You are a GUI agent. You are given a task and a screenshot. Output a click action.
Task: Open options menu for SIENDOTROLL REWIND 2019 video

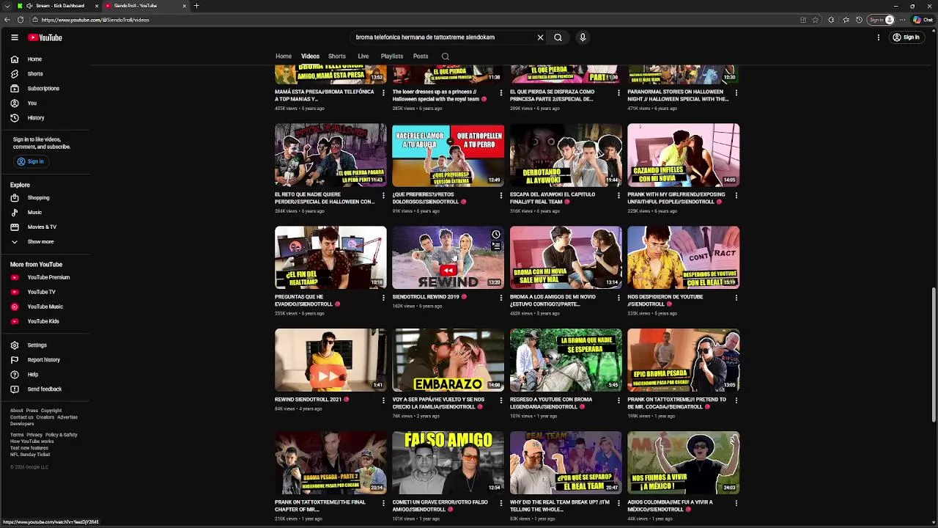coord(501,298)
